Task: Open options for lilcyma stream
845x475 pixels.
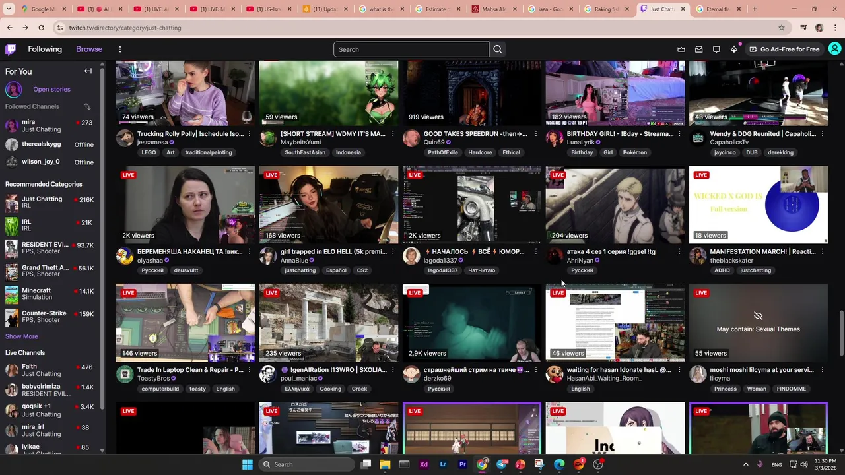Action: 822,370
